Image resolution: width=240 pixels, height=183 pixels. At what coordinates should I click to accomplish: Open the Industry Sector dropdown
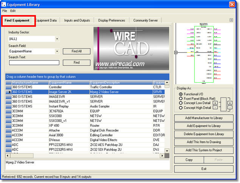click(x=57, y=39)
